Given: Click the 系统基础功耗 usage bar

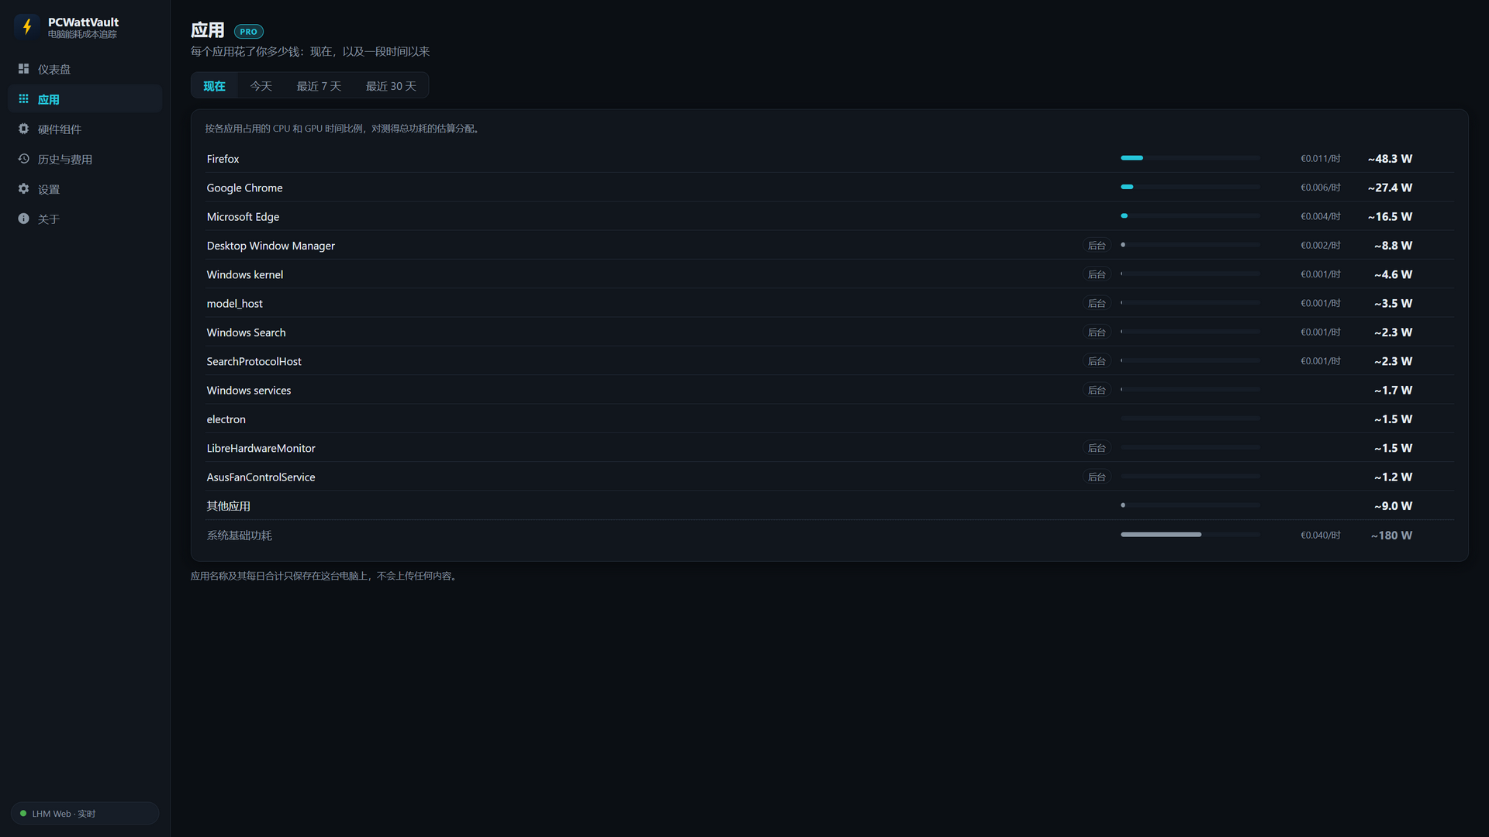Looking at the screenshot, I should (1190, 535).
